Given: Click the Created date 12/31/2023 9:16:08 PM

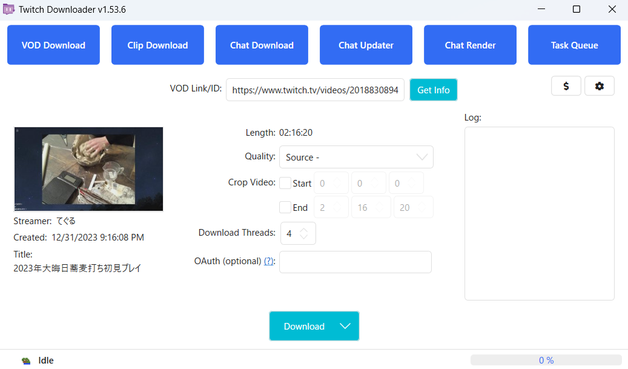Looking at the screenshot, I should pos(98,238).
